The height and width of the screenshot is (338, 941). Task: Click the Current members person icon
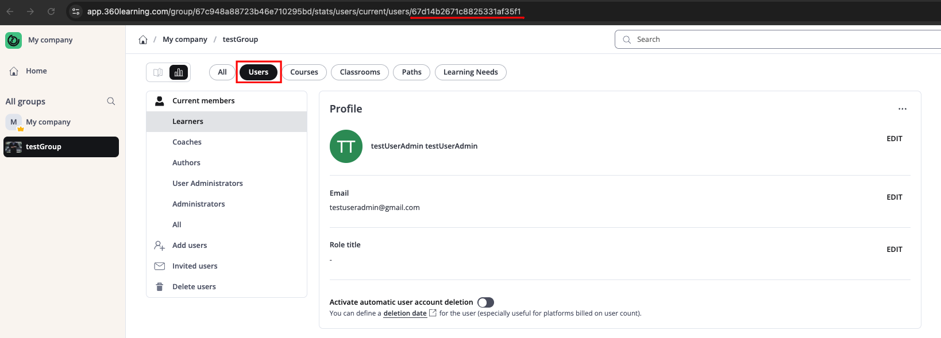point(160,101)
